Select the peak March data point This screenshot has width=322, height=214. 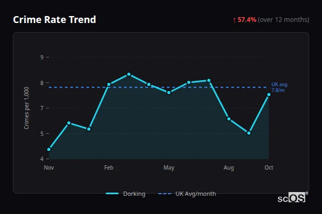(129, 74)
